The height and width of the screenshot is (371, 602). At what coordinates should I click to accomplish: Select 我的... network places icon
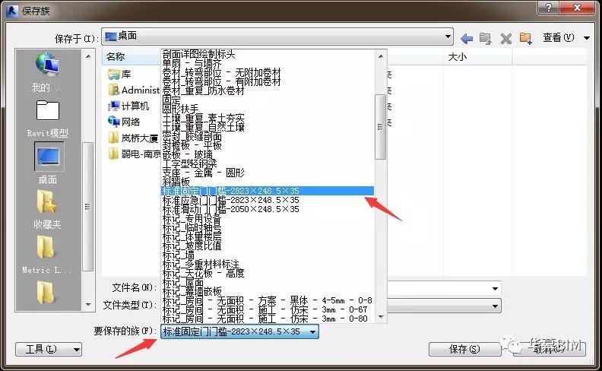coord(47,72)
